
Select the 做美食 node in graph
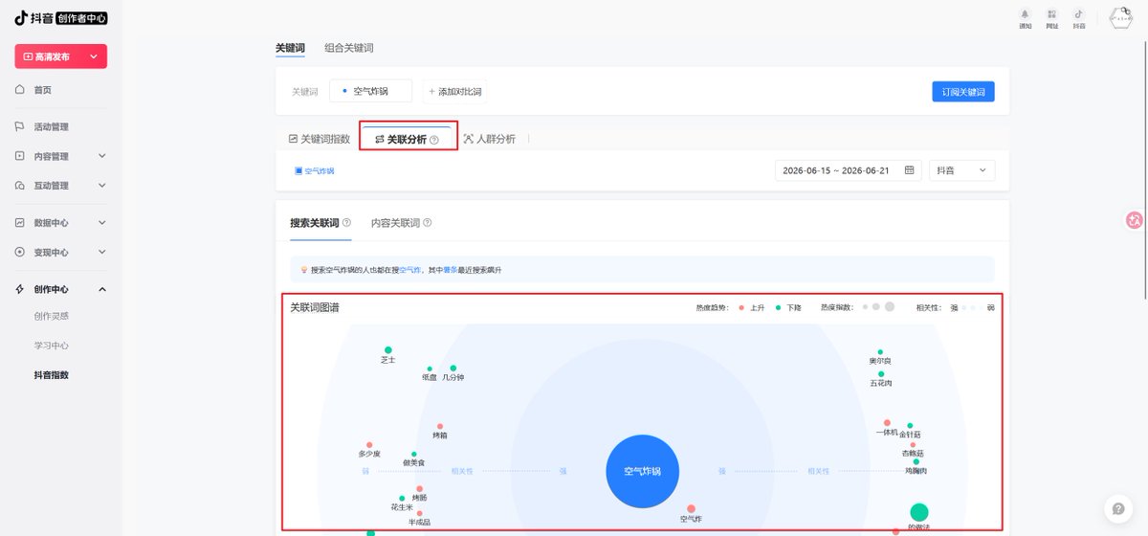[x=414, y=455]
